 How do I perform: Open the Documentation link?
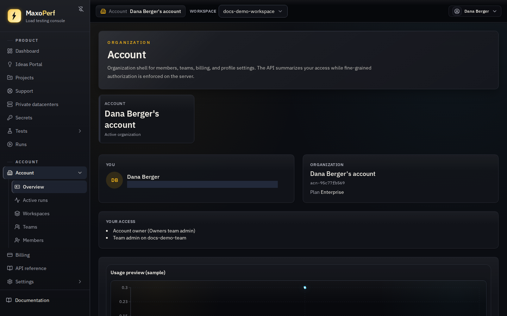[45, 300]
